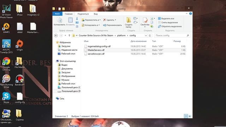
Task: Select File Master desktop icon
Action: (x=20, y=63)
